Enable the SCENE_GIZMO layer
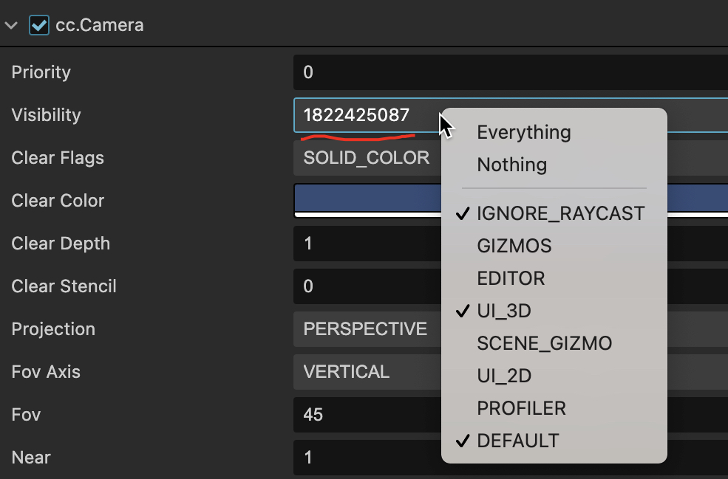 click(544, 343)
